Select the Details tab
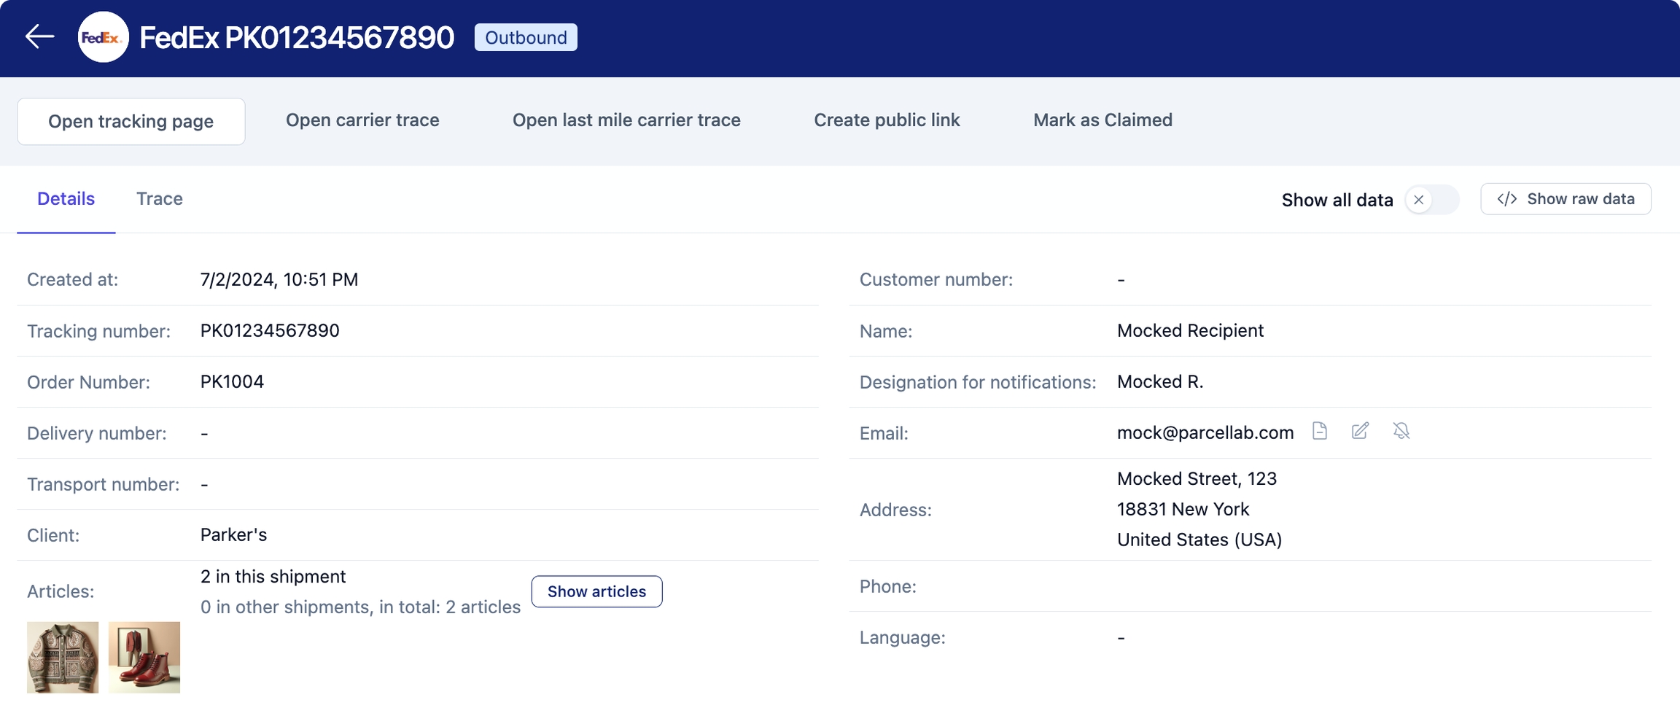This screenshot has height=716, width=1680. [66, 198]
